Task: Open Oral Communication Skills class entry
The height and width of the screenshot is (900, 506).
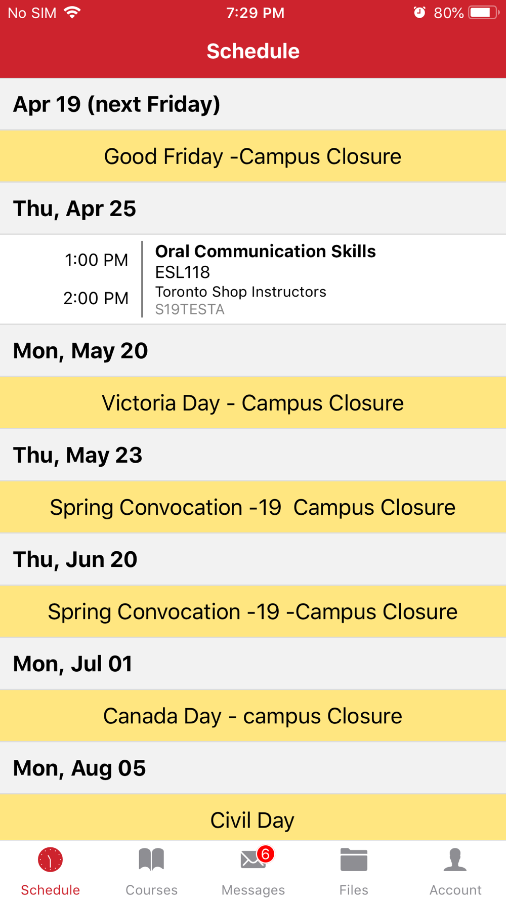Action: pos(253,279)
